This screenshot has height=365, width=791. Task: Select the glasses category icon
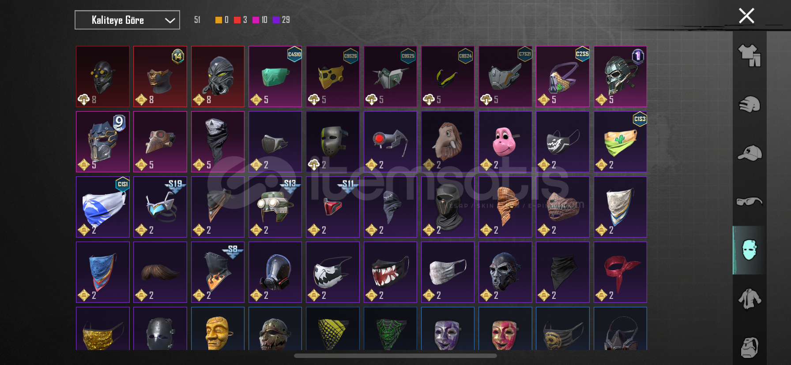(x=750, y=201)
